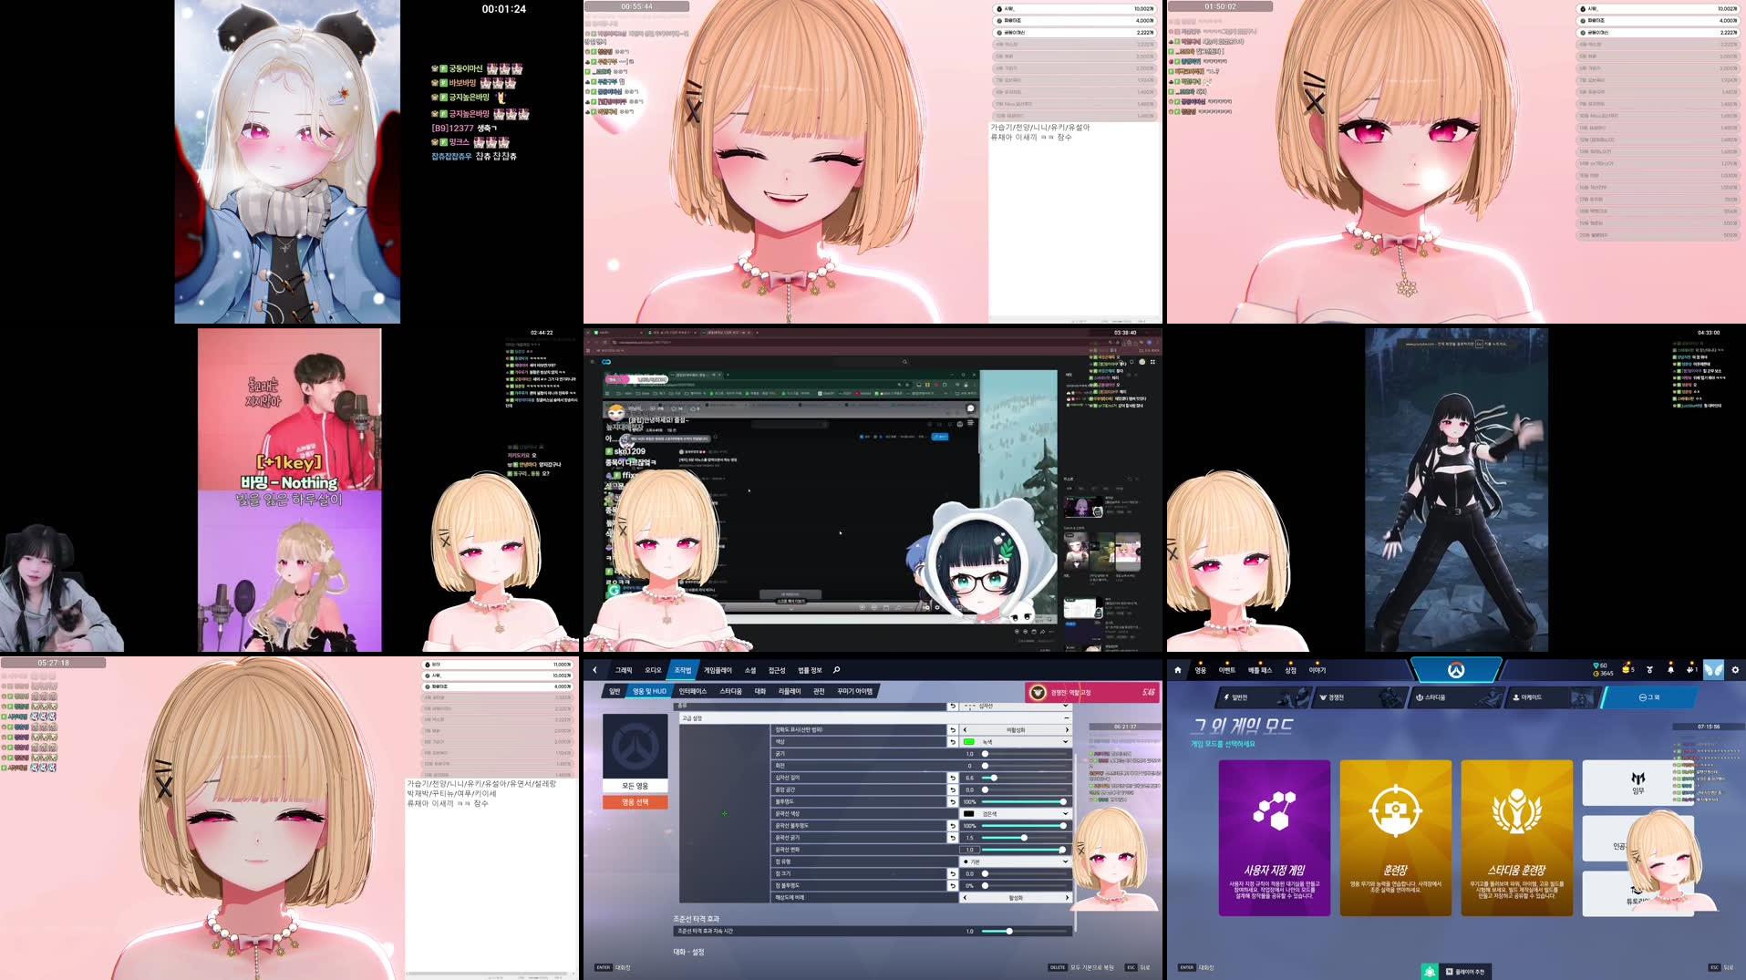Click the back chevron in Overwatch settings
This screenshot has width=1746, height=980.
click(595, 670)
